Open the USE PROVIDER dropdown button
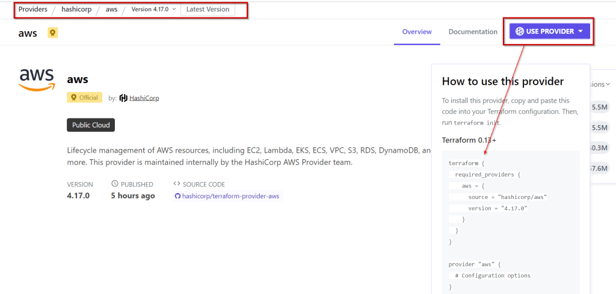Screen dimensions: 616x294 pos(550,31)
